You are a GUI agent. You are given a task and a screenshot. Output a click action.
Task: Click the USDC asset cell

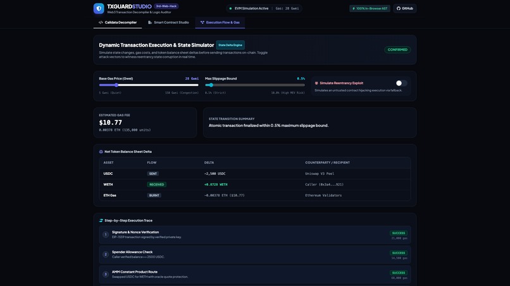pos(108,174)
